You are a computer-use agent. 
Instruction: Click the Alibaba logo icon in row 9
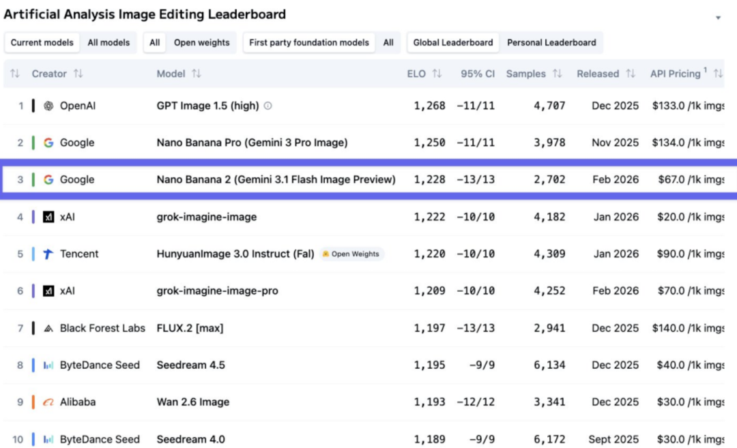pos(48,402)
